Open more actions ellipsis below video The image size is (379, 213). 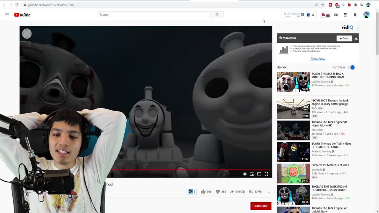(x=268, y=192)
